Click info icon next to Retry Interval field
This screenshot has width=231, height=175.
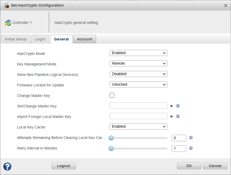(191, 148)
